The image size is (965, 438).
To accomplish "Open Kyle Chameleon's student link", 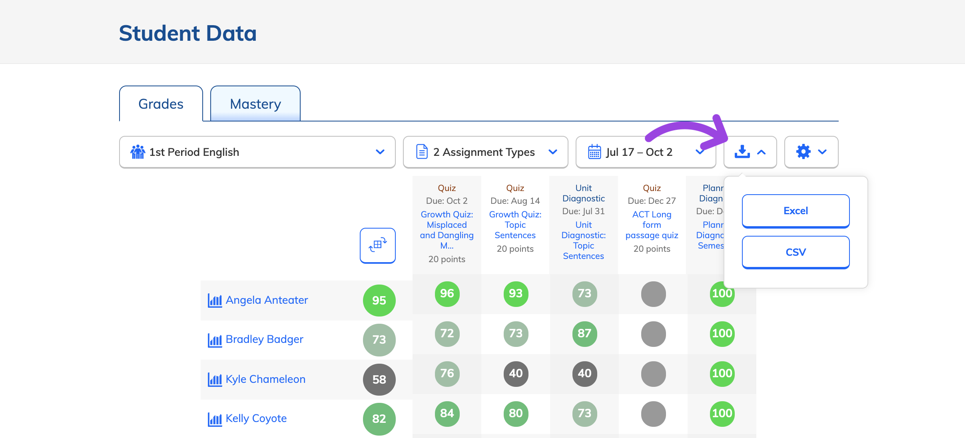I will point(265,379).
